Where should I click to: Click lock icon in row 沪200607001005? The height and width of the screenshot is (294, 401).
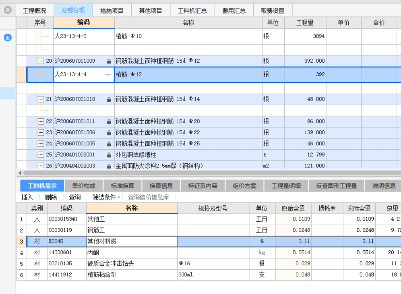point(109,144)
